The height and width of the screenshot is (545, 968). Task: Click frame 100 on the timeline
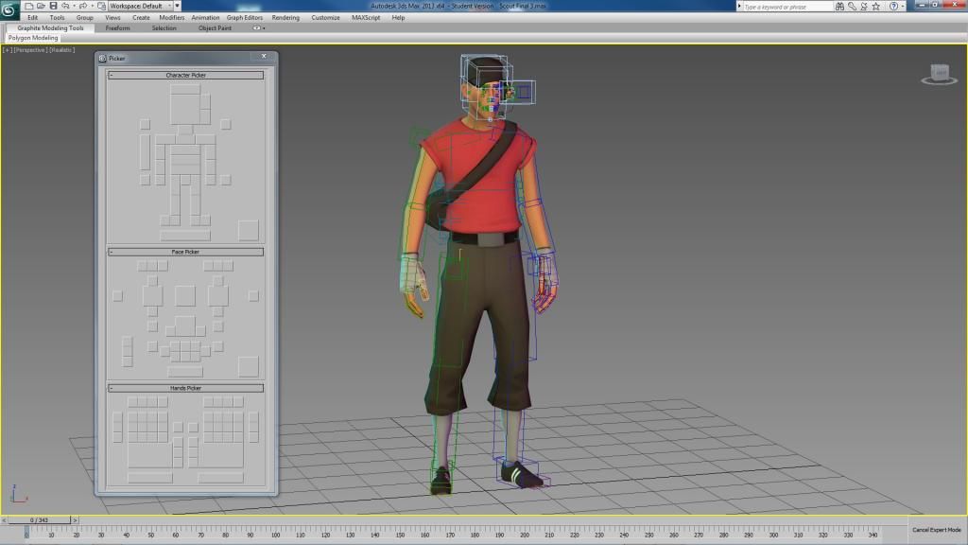click(275, 536)
